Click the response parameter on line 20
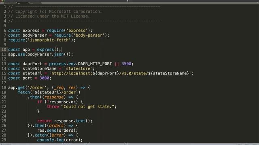Screen dimensions: 259x145 tap(54, 97)
